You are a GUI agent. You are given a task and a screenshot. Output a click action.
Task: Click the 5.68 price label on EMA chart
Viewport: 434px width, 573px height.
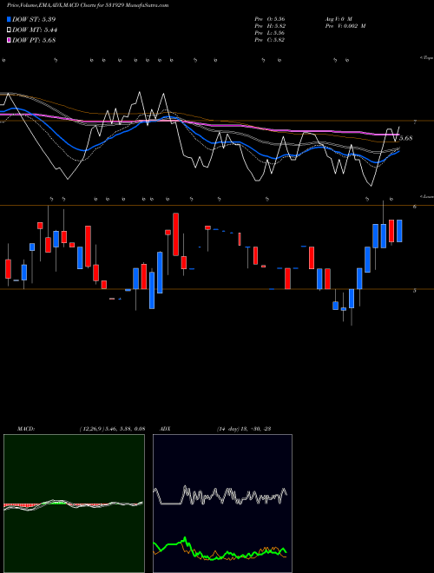tap(406, 138)
